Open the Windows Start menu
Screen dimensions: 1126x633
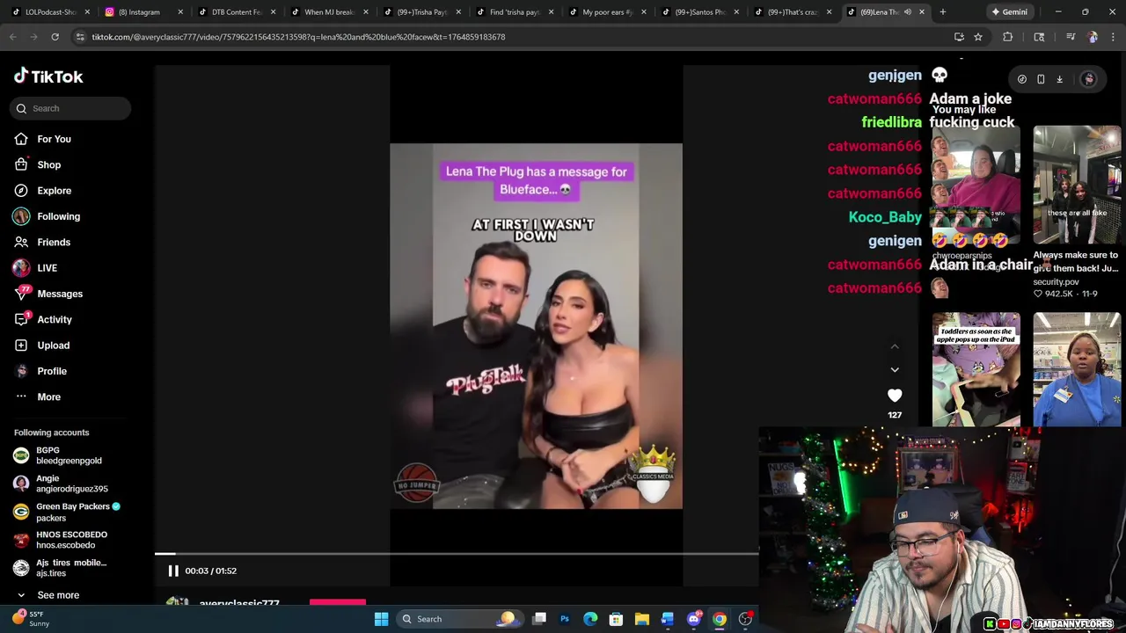382,619
